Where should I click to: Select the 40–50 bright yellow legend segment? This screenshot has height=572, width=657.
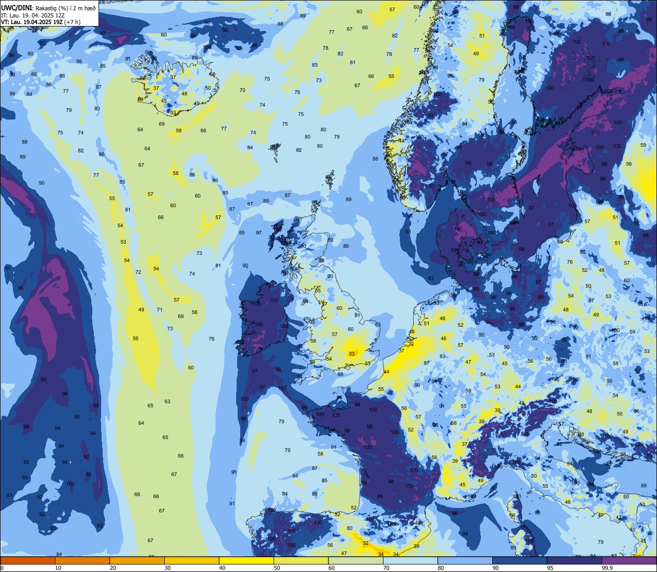[246, 561]
